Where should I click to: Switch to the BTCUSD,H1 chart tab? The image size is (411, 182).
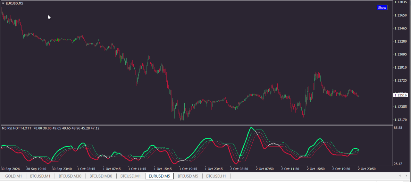216,176
